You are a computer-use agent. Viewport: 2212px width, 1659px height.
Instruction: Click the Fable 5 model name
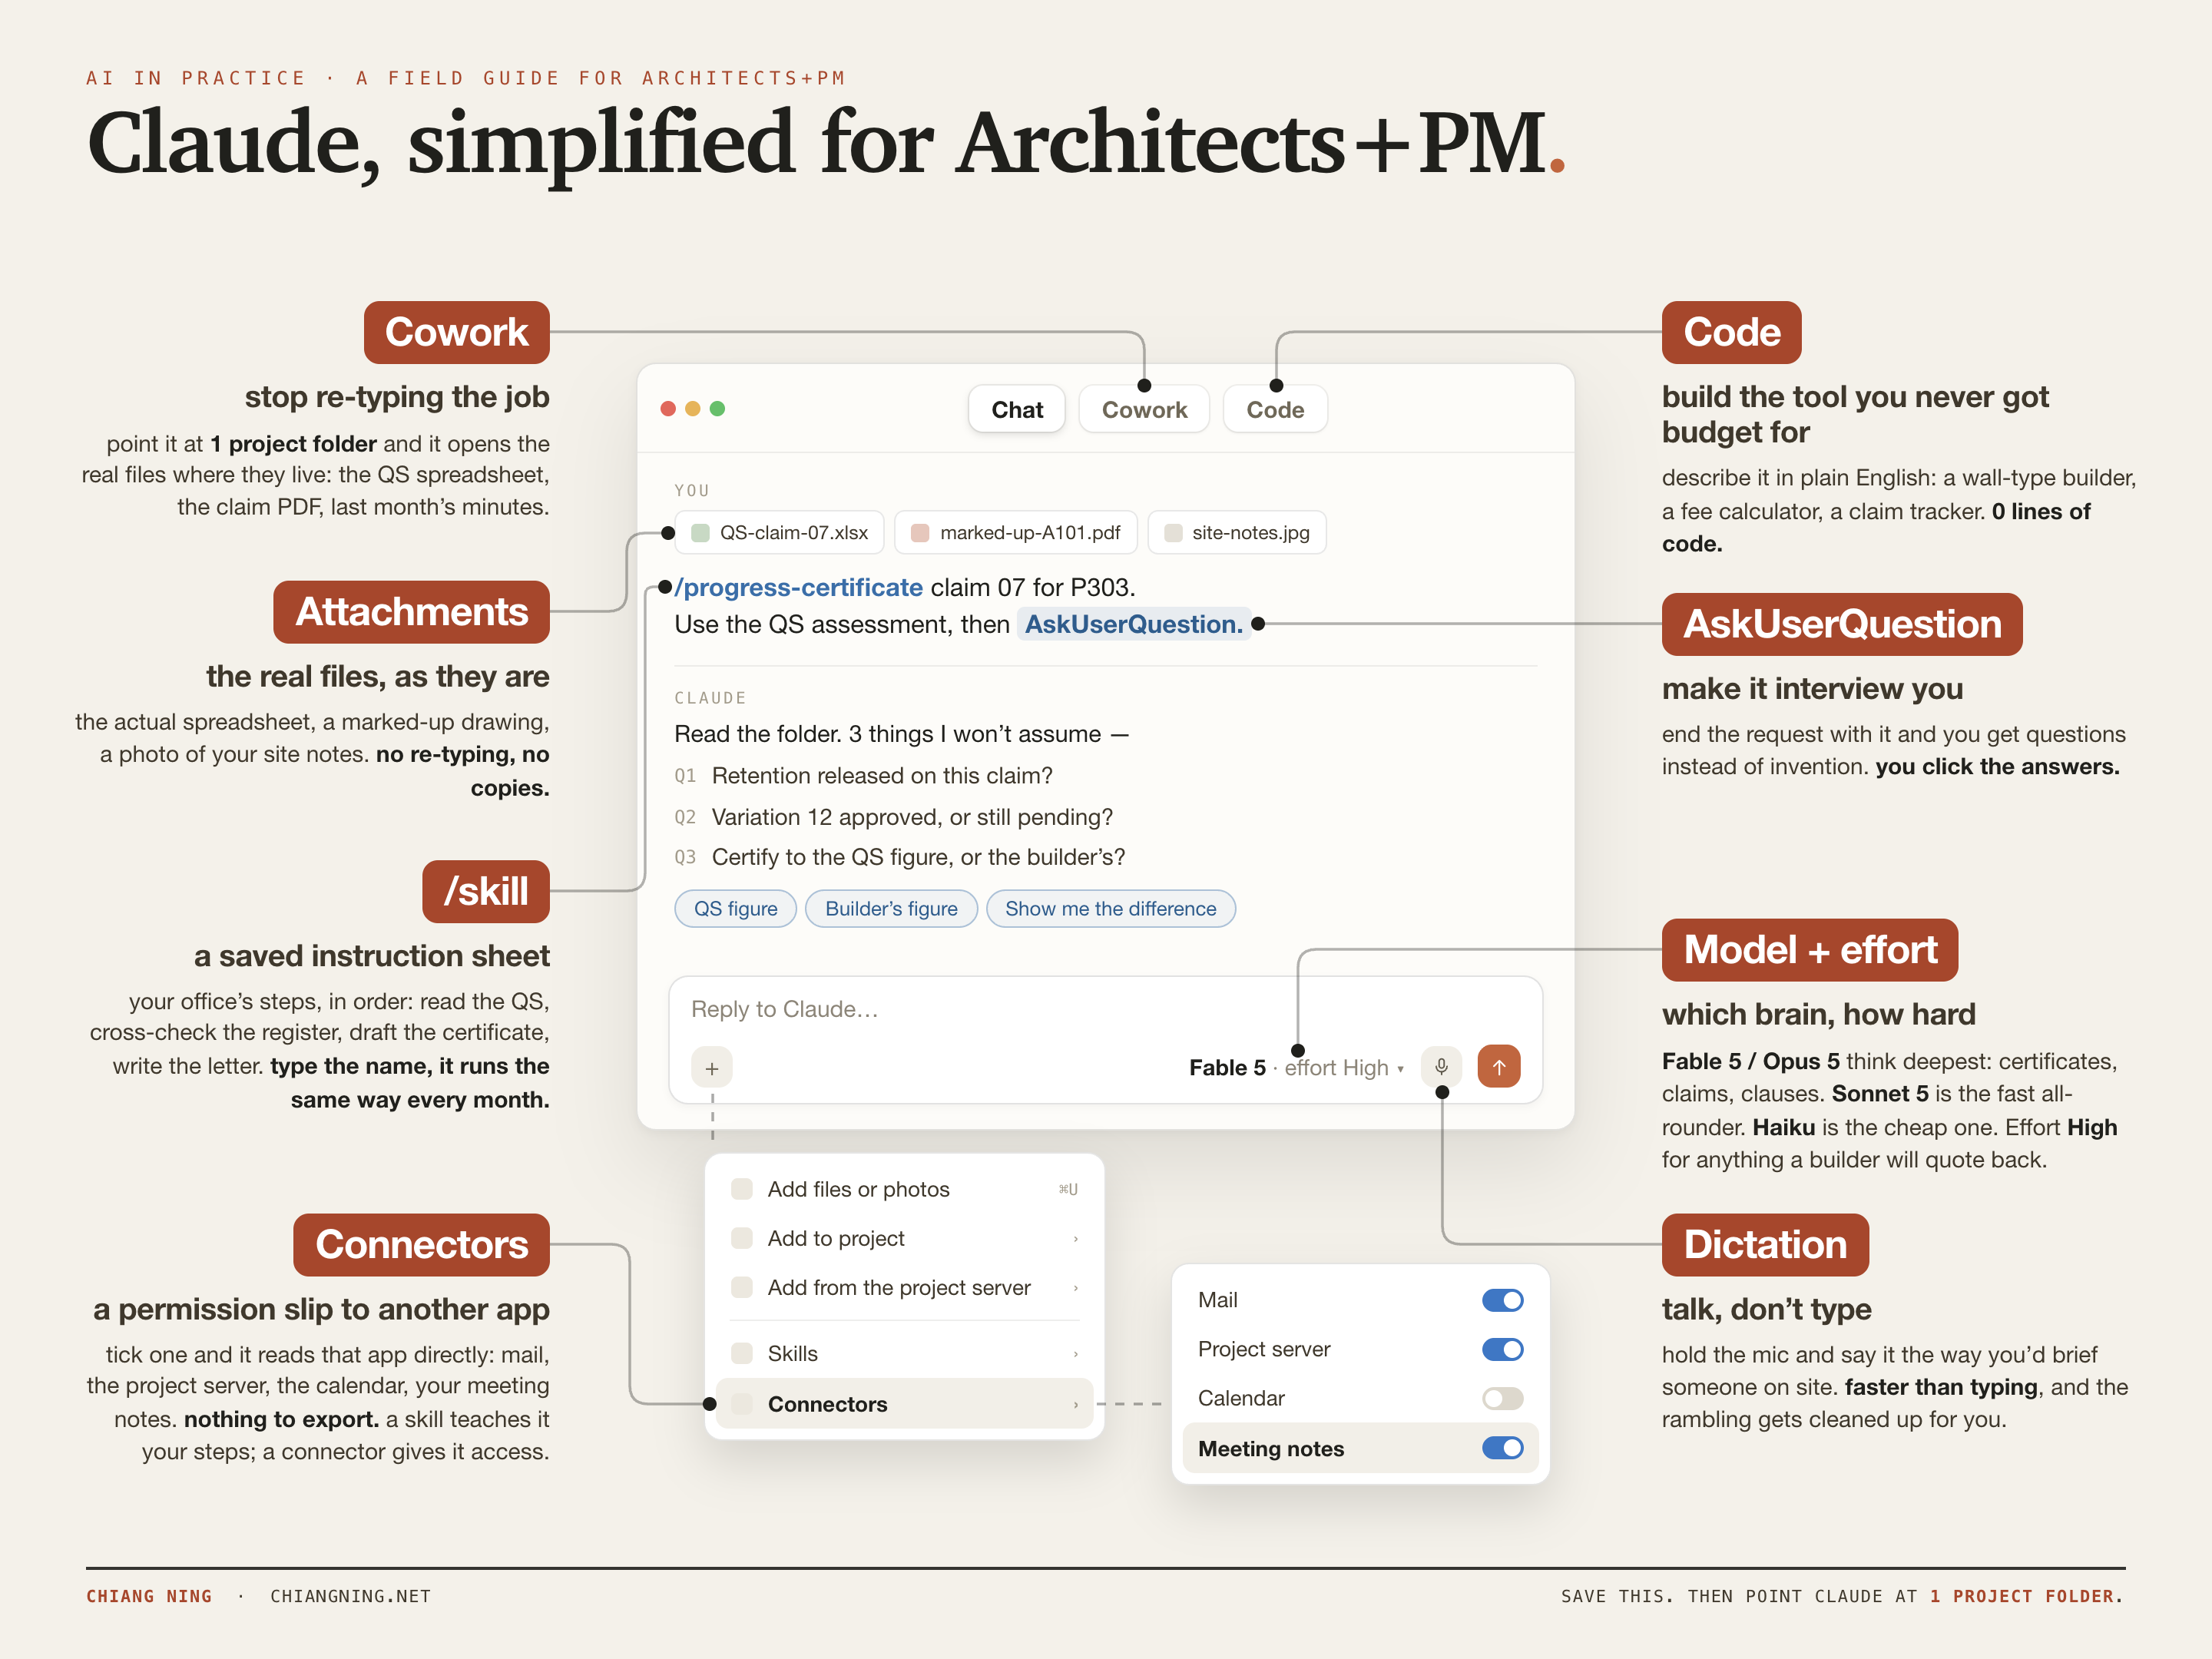1227,1068
